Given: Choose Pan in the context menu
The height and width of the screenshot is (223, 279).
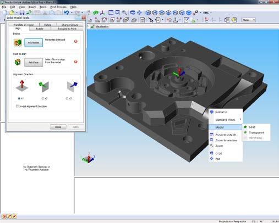Looking at the screenshot, I should click(226, 159).
